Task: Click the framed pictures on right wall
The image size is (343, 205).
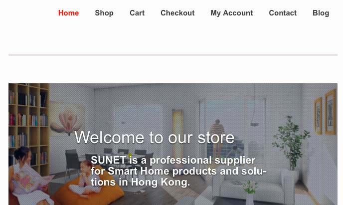Action: (x=326, y=113)
